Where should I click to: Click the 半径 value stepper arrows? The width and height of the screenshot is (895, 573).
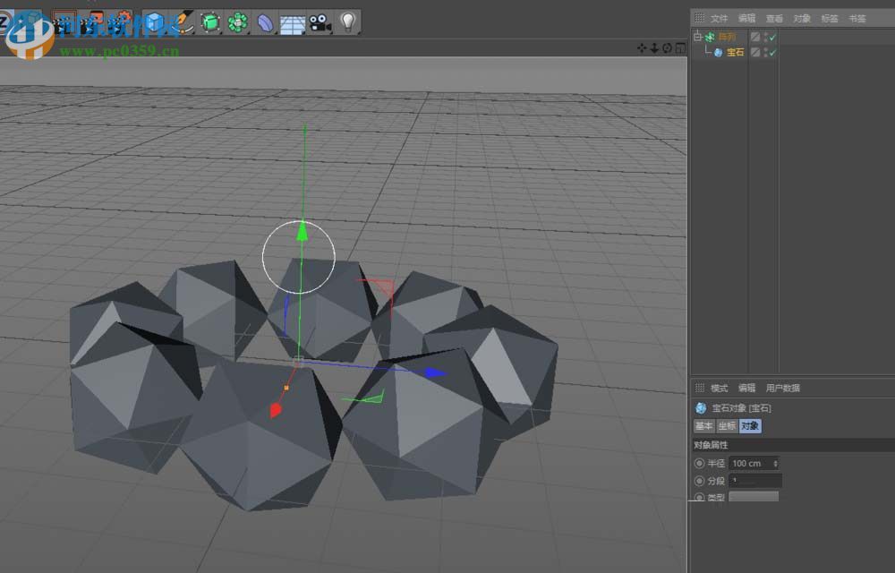(x=775, y=463)
